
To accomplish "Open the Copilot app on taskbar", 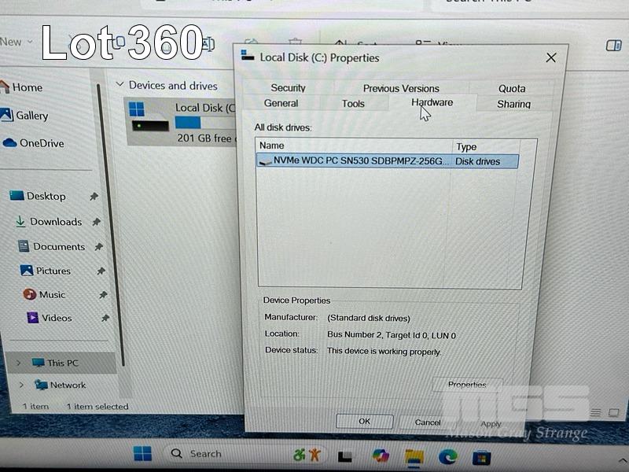I will tap(381, 455).
